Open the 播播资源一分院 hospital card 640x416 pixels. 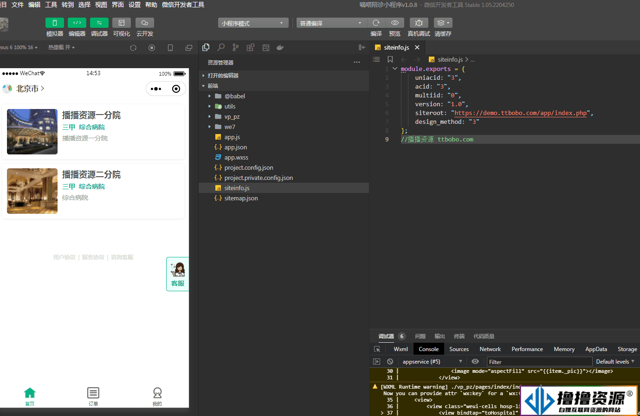coord(93,132)
